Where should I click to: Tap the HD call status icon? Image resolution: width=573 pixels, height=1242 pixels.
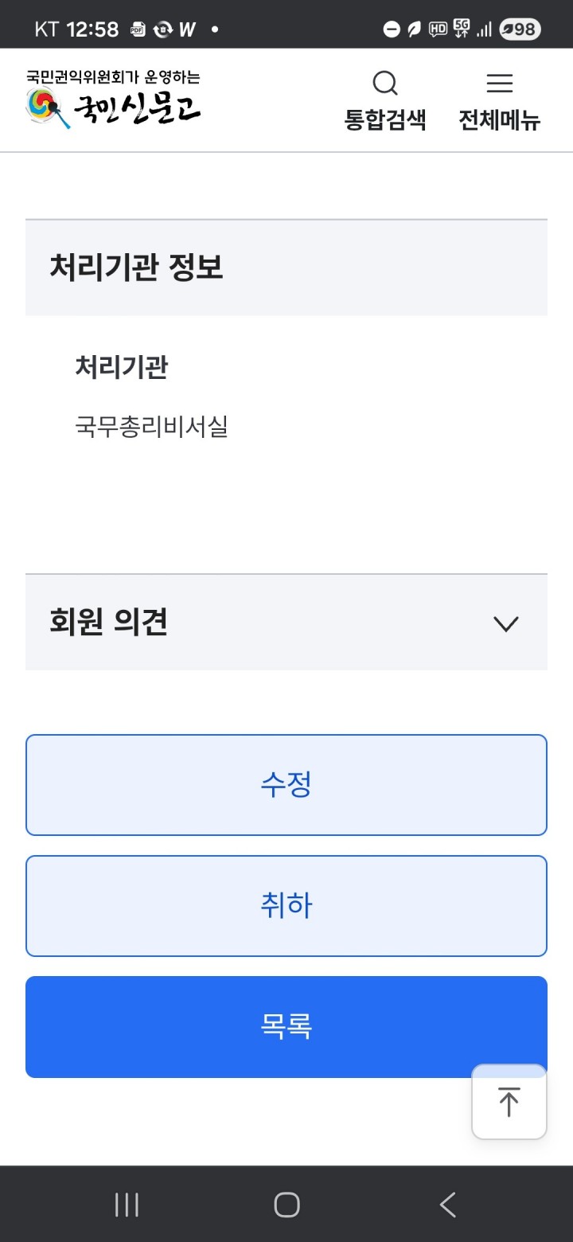[438, 29]
